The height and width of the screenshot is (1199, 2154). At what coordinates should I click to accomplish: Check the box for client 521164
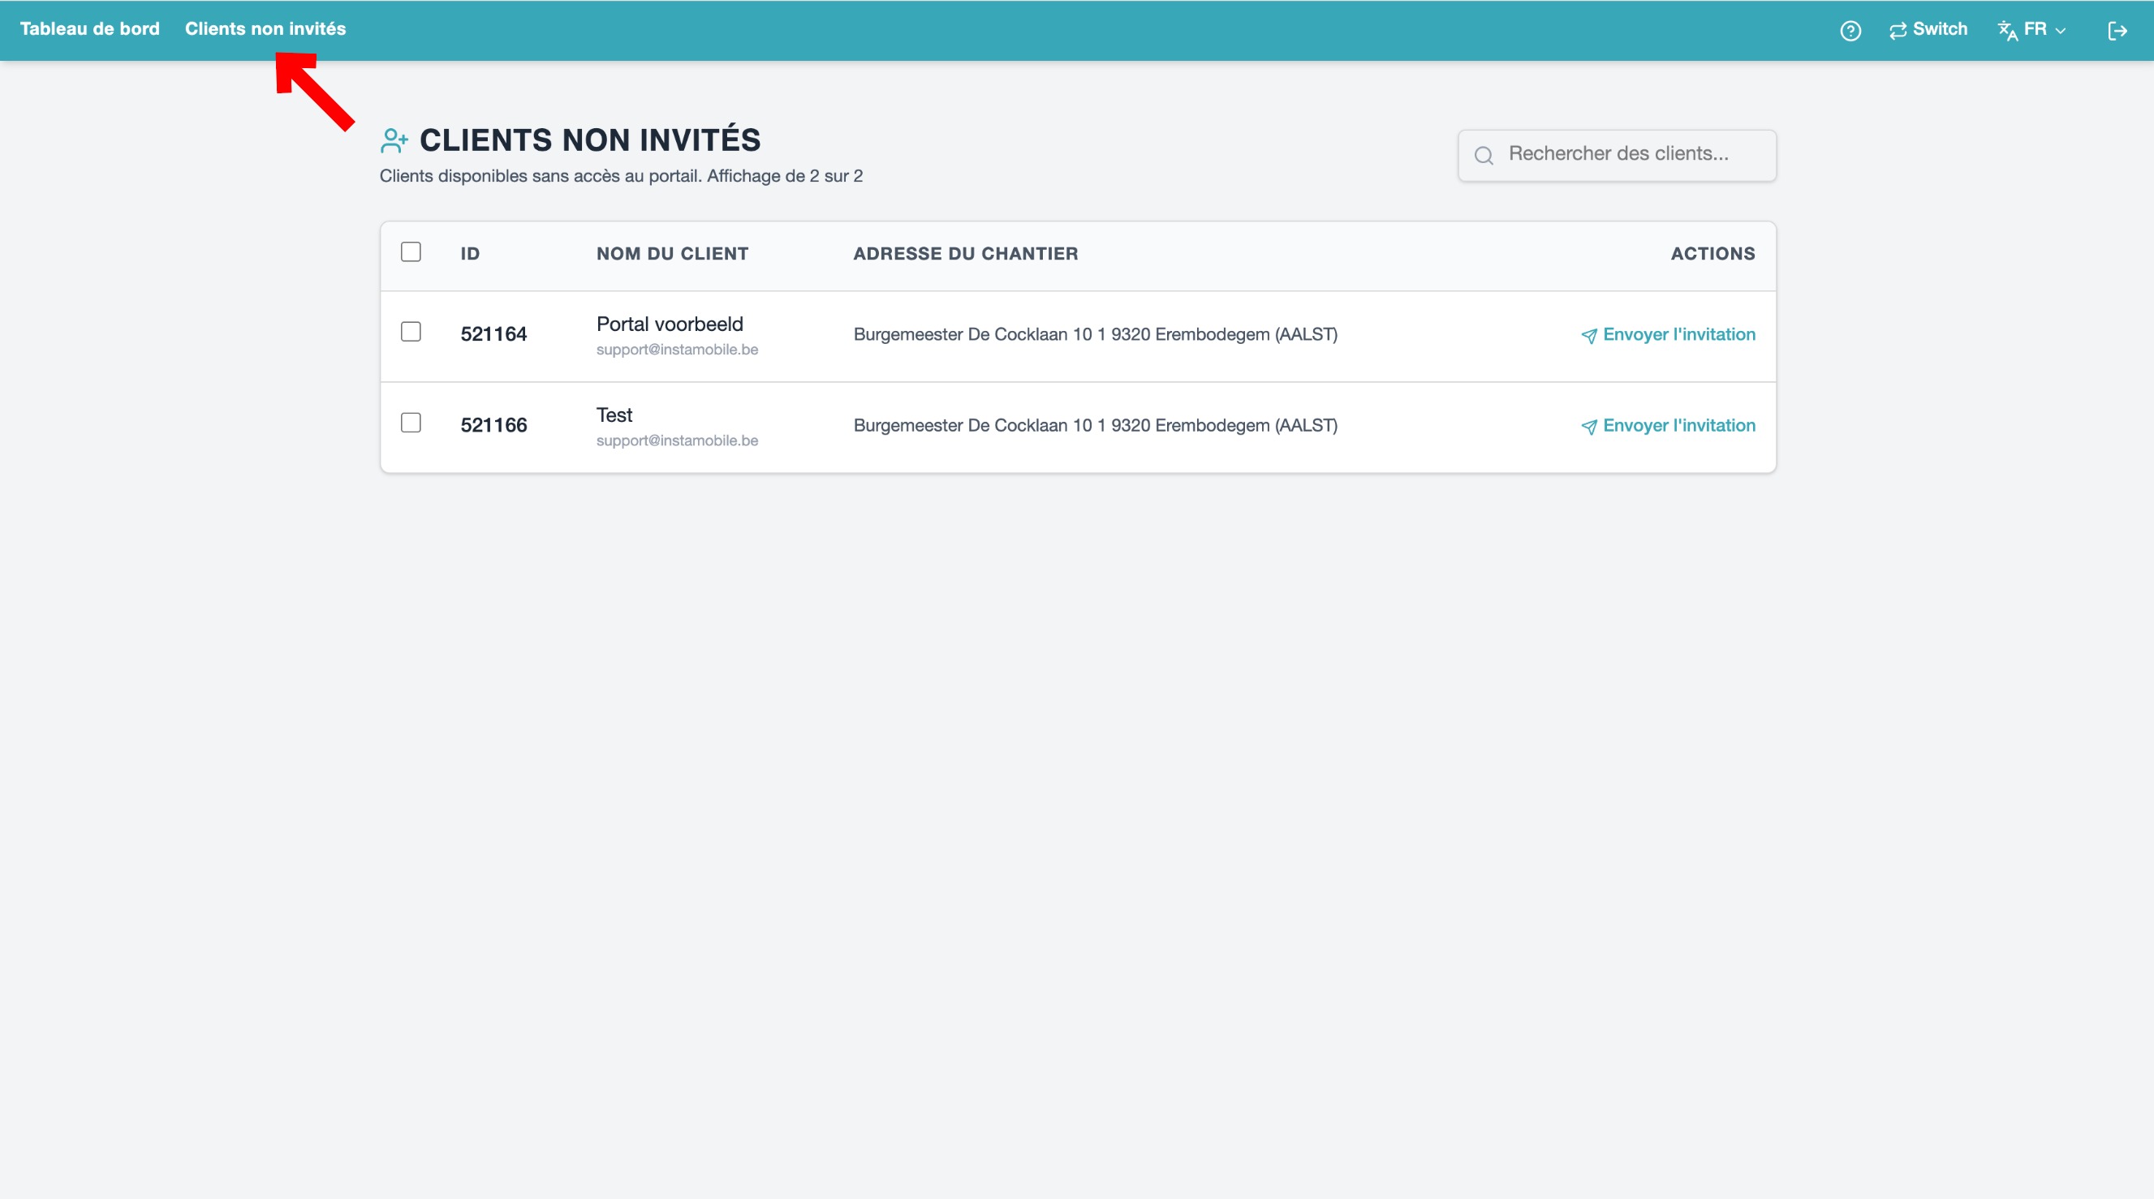coord(411,332)
